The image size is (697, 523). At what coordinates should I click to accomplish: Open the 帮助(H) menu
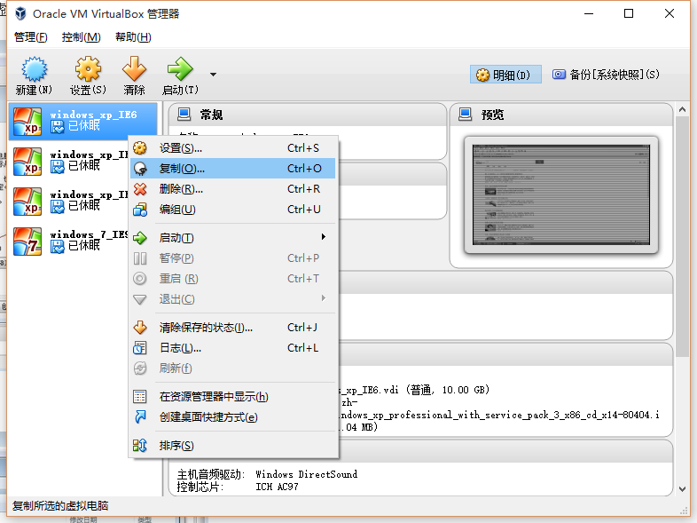[x=133, y=37]
